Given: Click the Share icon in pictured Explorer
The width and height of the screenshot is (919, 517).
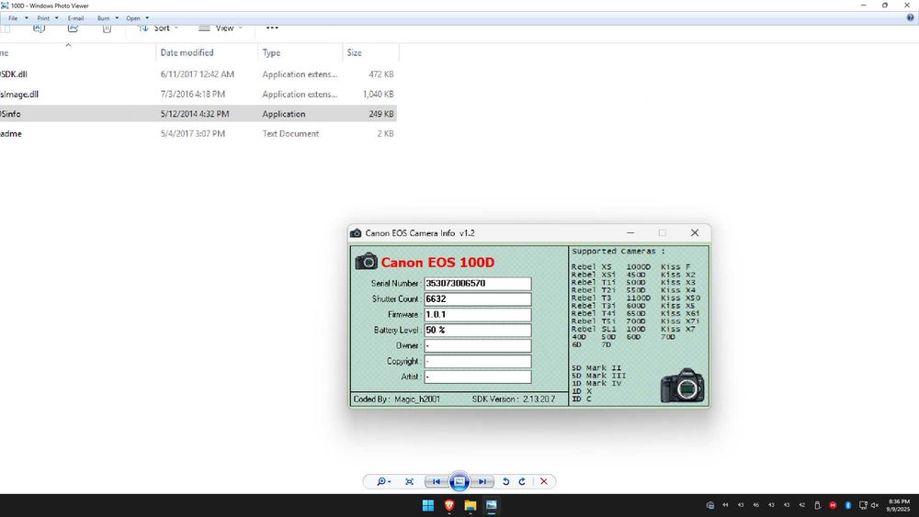Looking at the screenshot, I should pos(73,28).
